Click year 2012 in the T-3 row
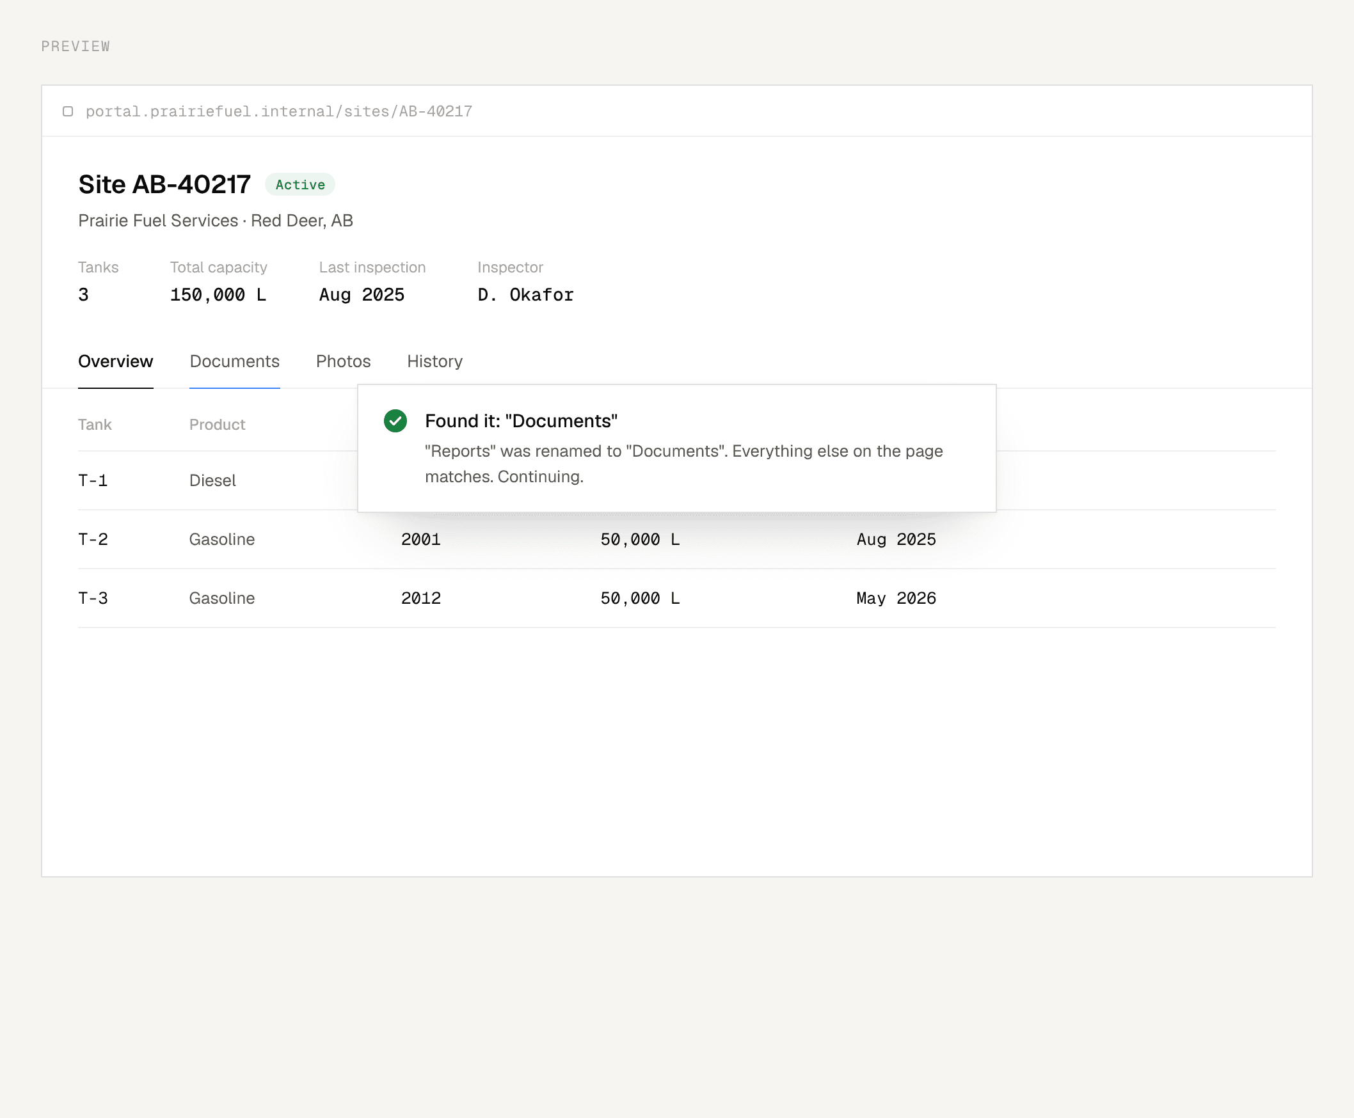Viewport: 1354px width, 1118px height. click(x=420, y=598)
